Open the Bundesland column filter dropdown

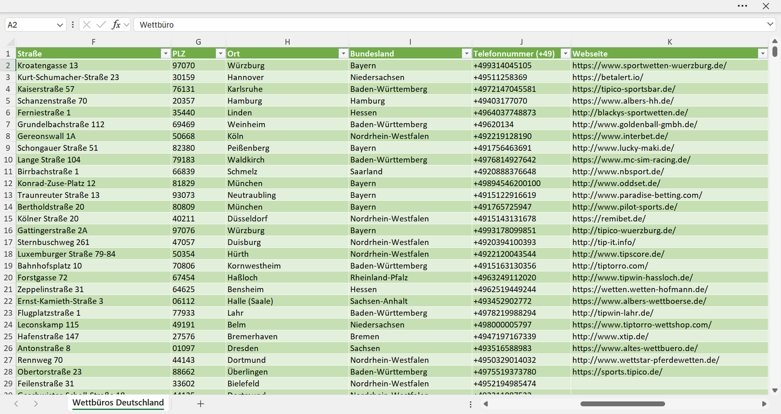coord(466,53)
